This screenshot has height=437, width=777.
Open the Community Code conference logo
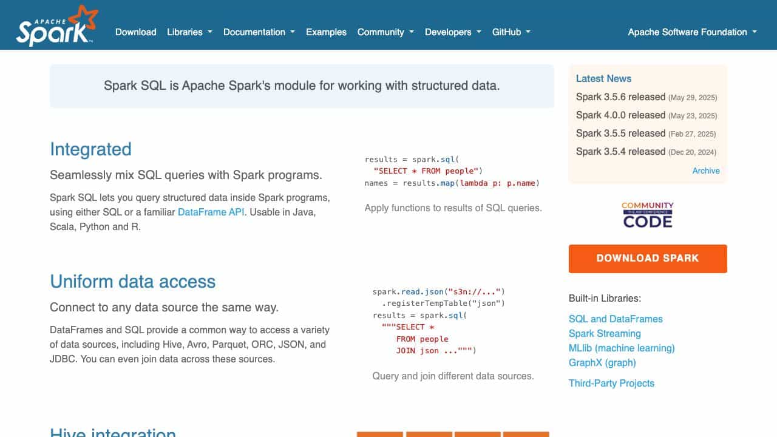[x=648, y=215]
